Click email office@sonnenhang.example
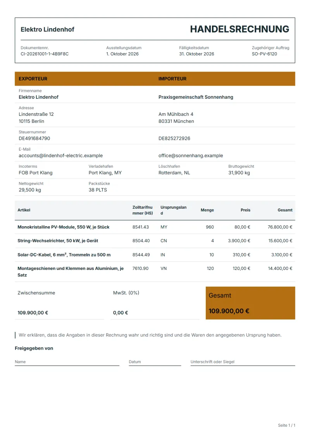Image resolution: width=310 pixels, height=438 pixels. (x=191, y=156)
